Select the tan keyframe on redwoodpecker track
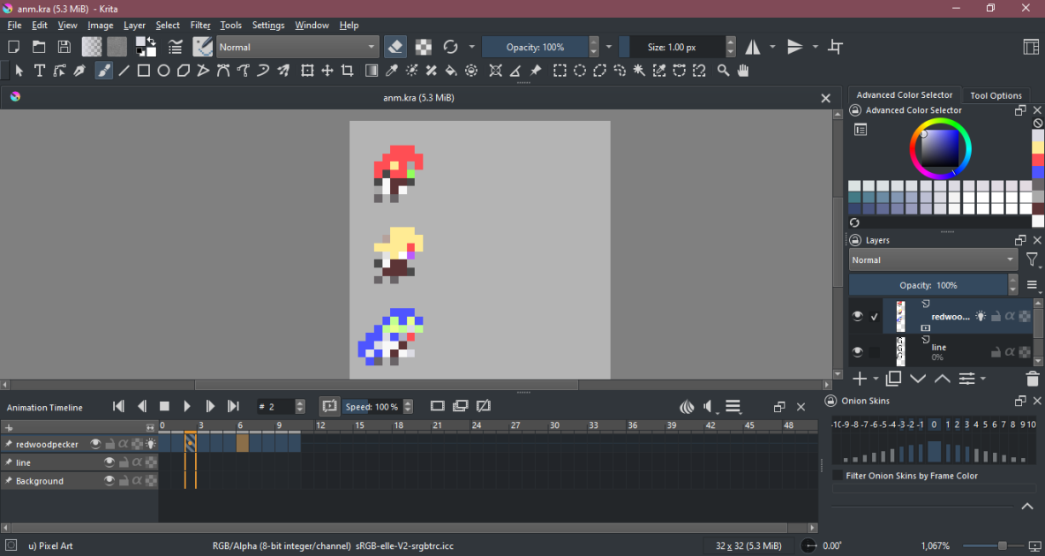The height and width of the screenshot is (556, 1045). coord(242,443)
